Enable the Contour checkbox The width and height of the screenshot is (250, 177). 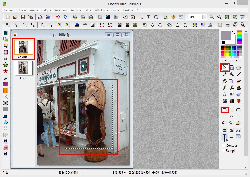point(223,146)
